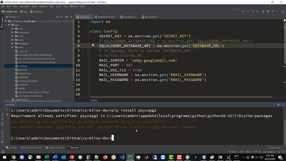
Task: Open the run configuration dropdown in toolbar
Action: 238,12
